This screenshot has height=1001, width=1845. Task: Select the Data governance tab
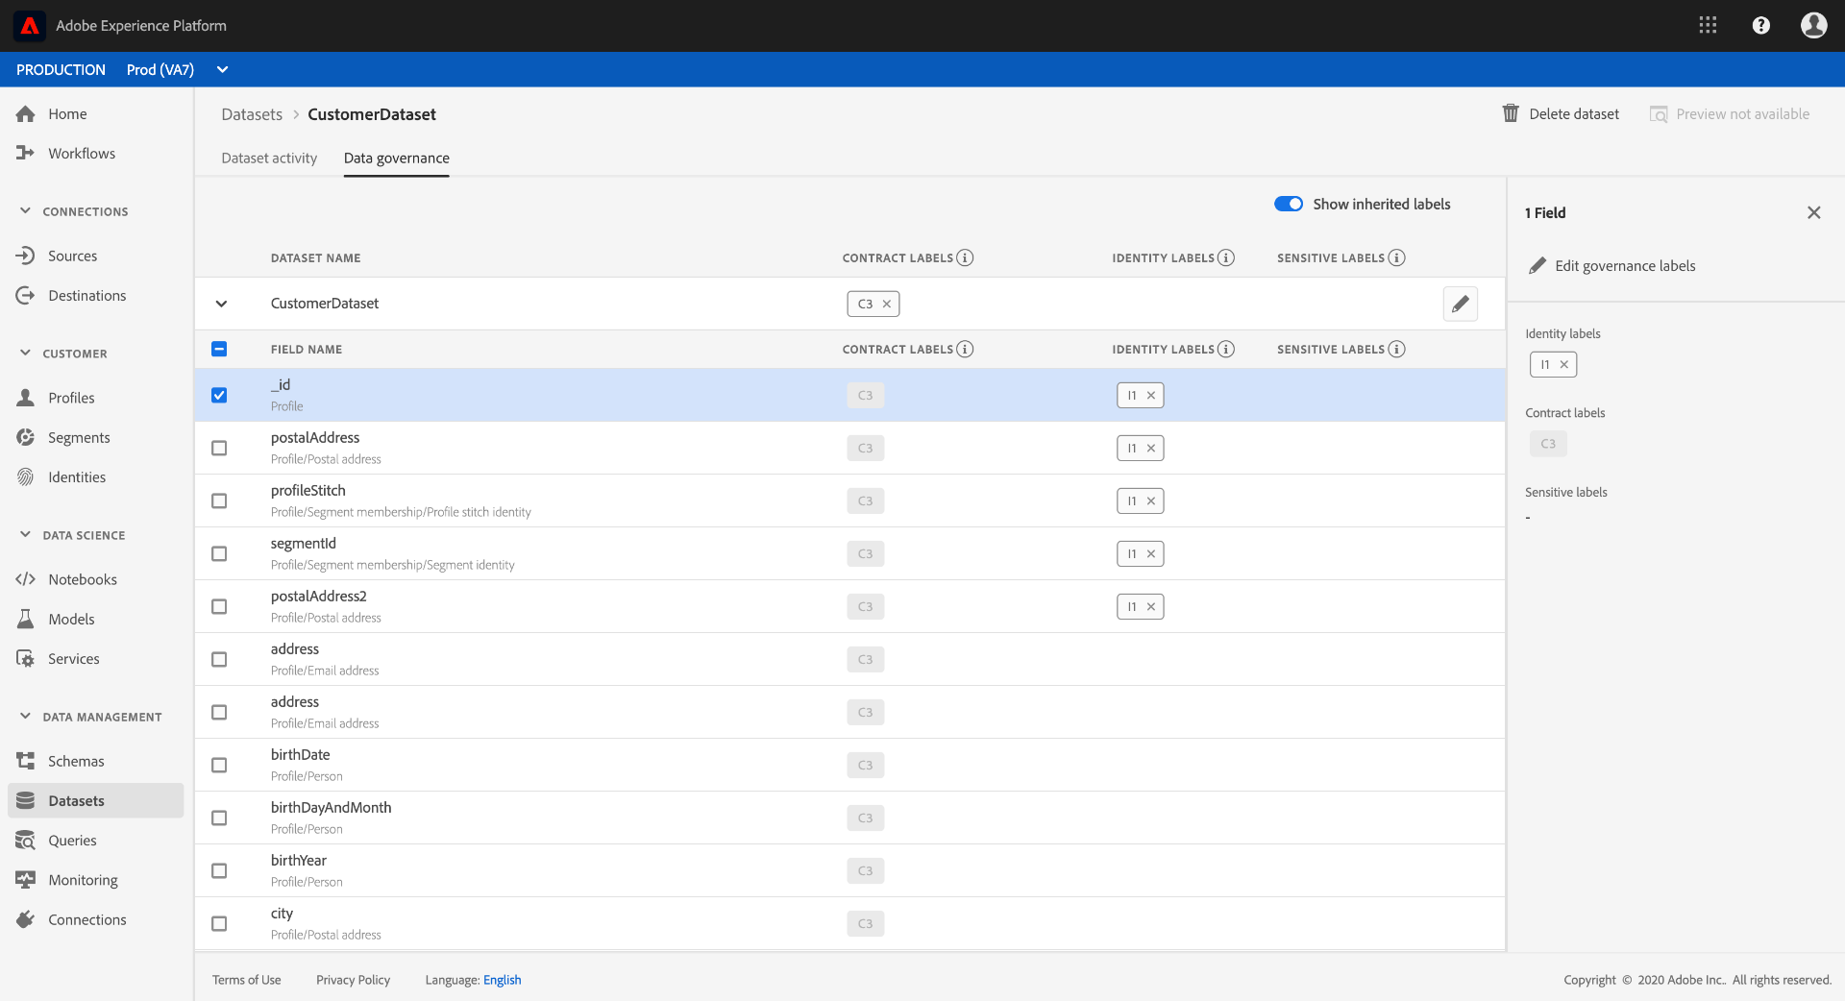(397, 159)
